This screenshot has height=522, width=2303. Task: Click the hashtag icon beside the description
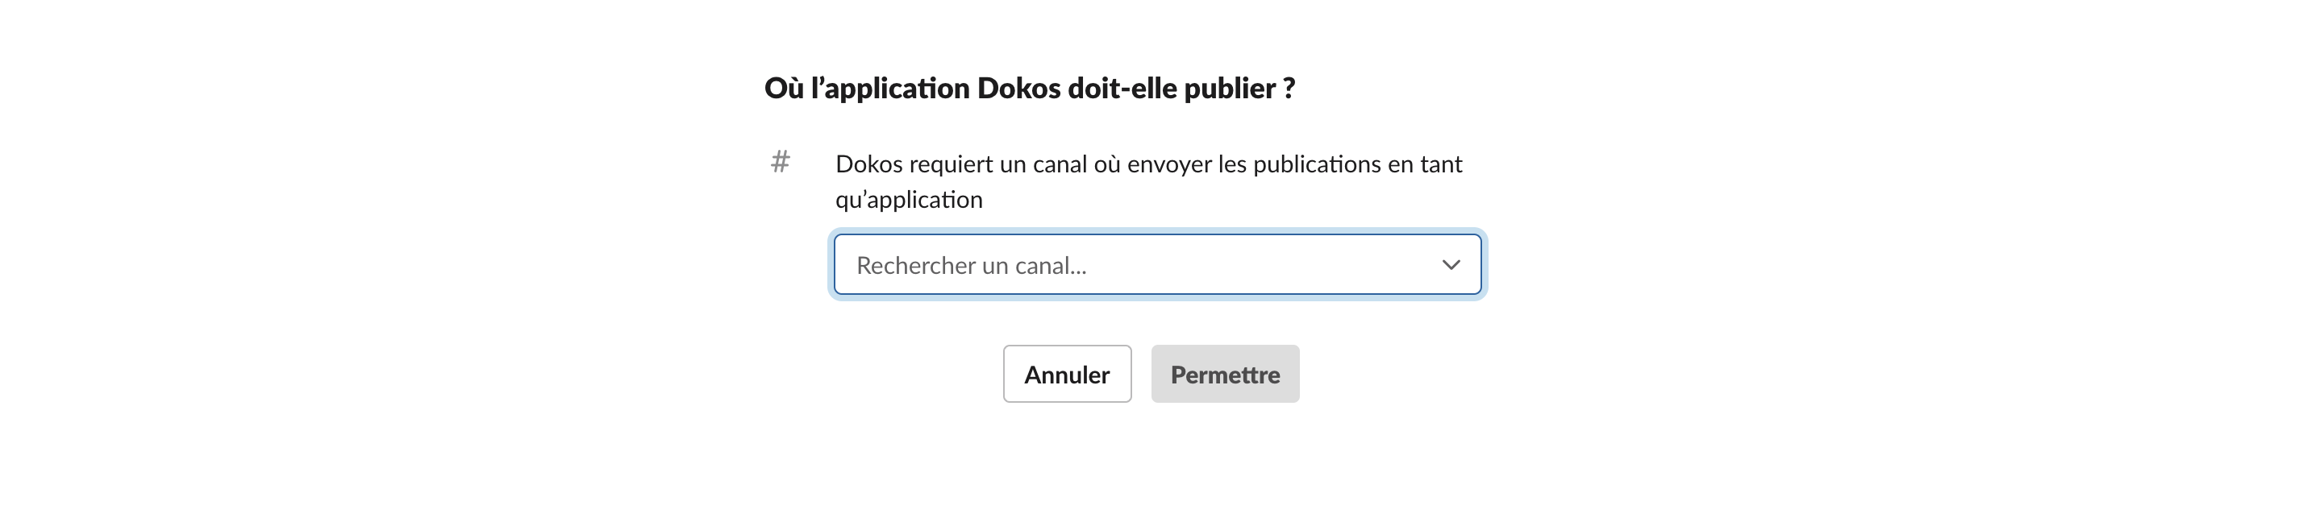point(780,163)
